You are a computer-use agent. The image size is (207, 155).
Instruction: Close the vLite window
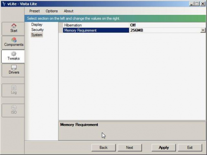point(202,4)
